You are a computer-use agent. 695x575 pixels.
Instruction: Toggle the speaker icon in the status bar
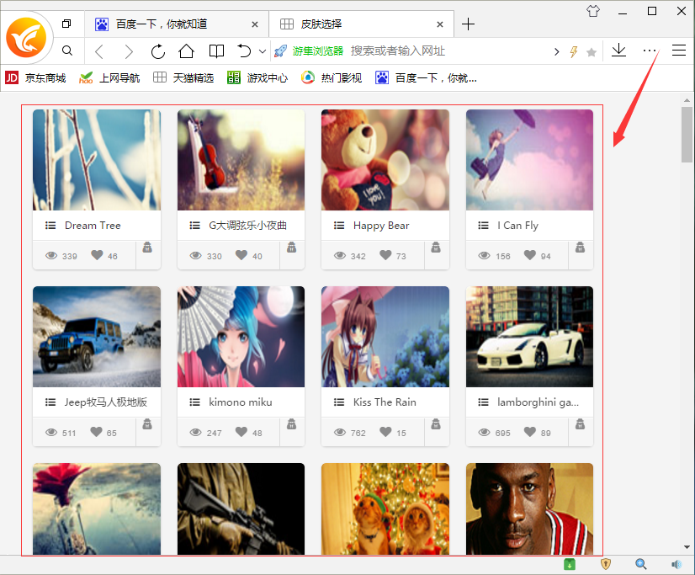point(676,564)
